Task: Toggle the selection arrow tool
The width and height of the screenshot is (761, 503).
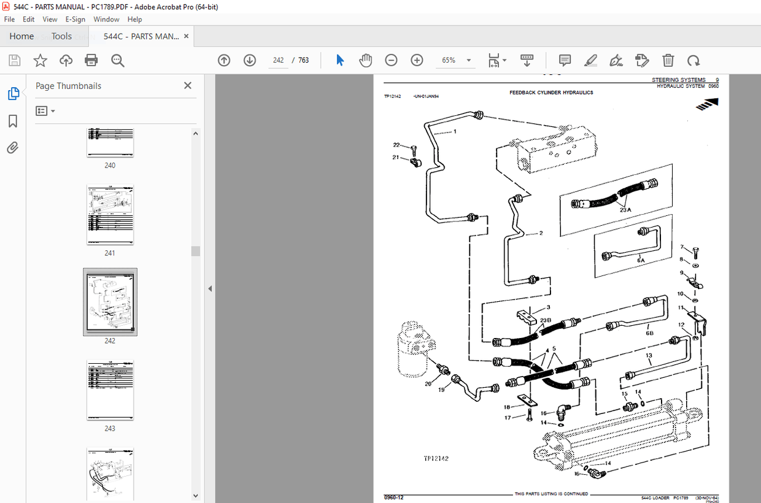Action: click(x=339, y=60)
